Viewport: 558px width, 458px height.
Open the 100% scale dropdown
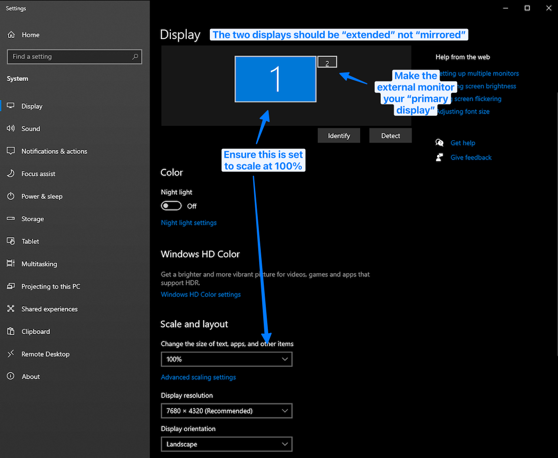point(226,359)
